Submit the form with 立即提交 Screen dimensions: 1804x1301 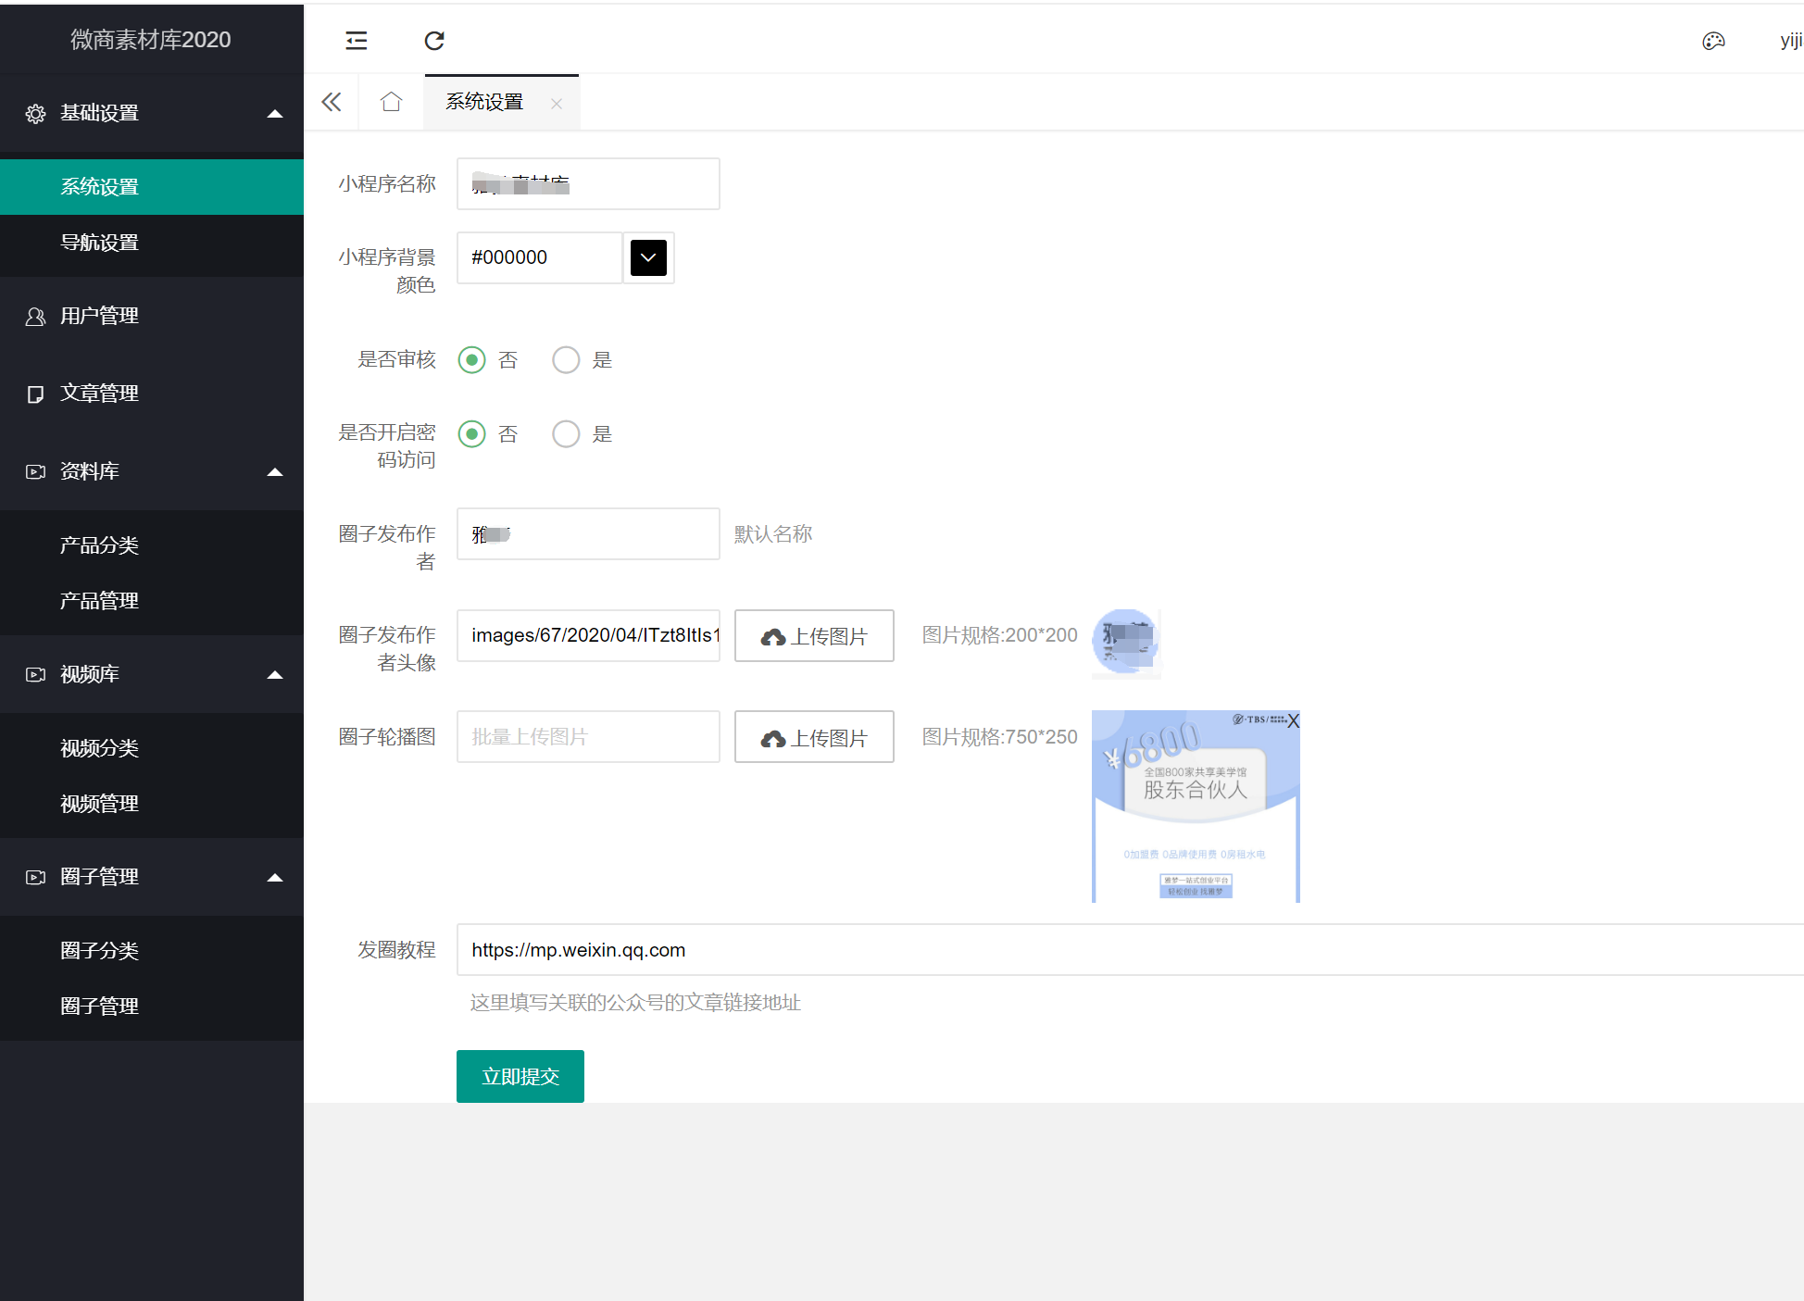(x=520, y=1076)
